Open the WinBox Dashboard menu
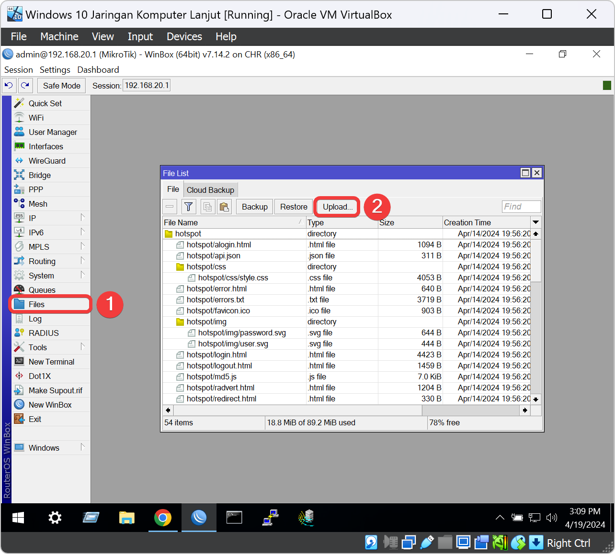Screen dimensions: 615x554 [x=98, y=70]
